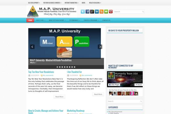Open the News top menu item
Image resolution: width=171 pixels, height=114 pixels.
(x=84, y=3)
